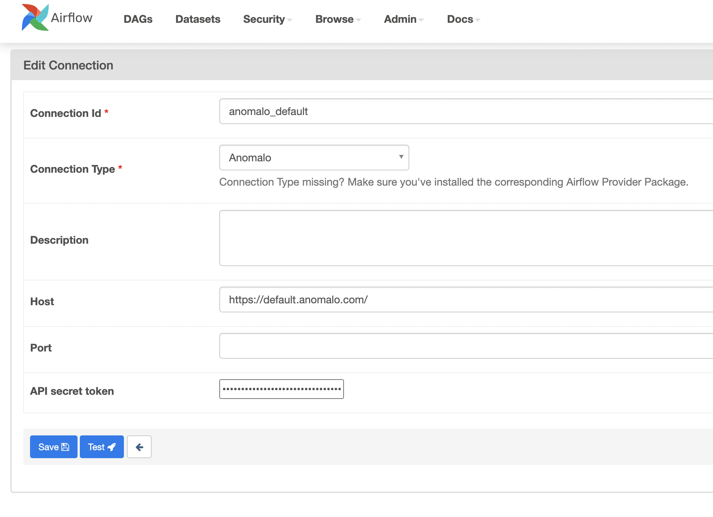Test the Anomalo connection
Viewport: 713px width, 517px height.
[x=101, y=447]
